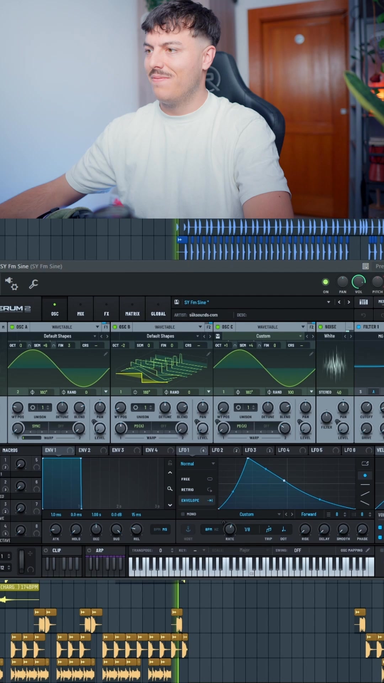Edit the OSC A wavetable with the pencil
Image resolution: width=384 pixels, height=683 pixels.
[x=106, y=354]
